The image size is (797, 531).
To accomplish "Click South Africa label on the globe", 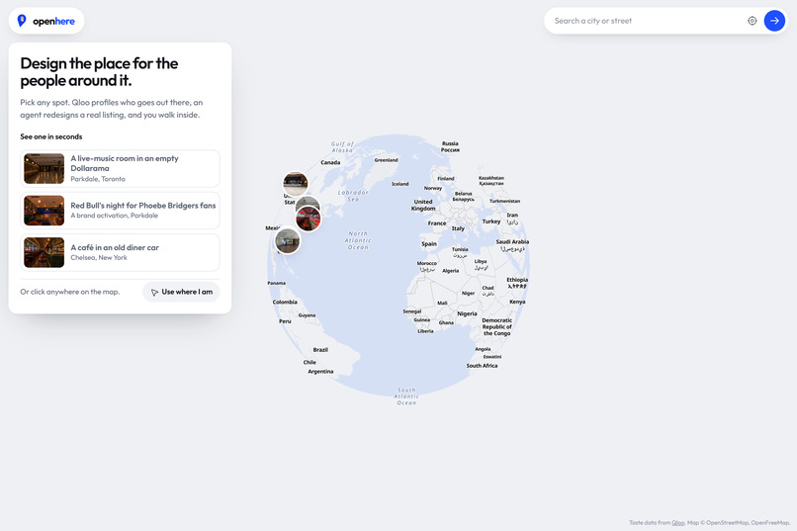I will point(482,366).
